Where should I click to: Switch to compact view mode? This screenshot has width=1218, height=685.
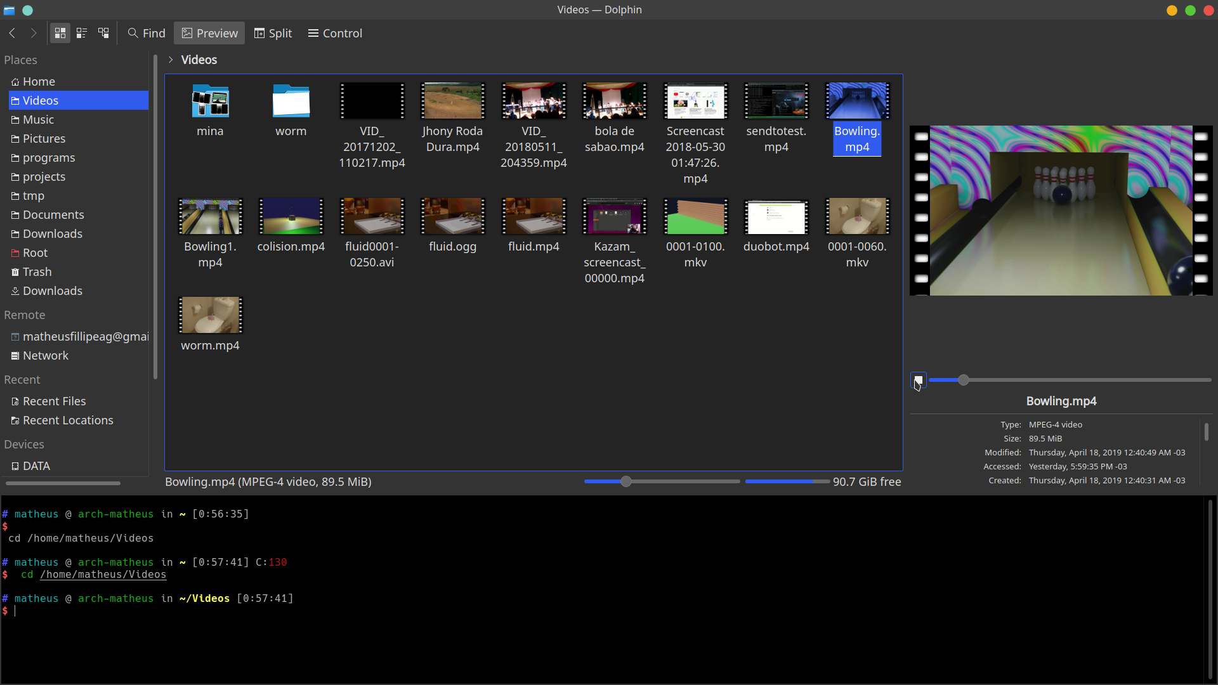pos(82,33)
